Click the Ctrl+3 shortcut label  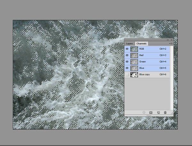pos(163,55)
